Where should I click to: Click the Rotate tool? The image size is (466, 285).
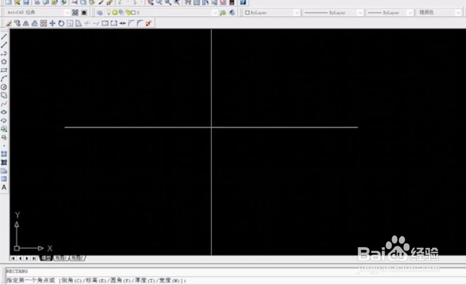click(61, 23)
